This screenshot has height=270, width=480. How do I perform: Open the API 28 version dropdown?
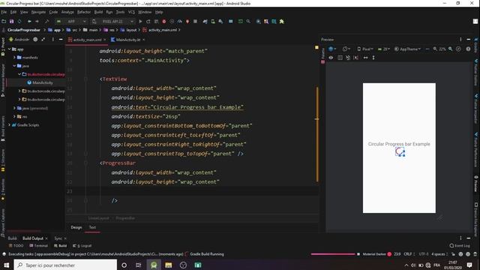383,49
